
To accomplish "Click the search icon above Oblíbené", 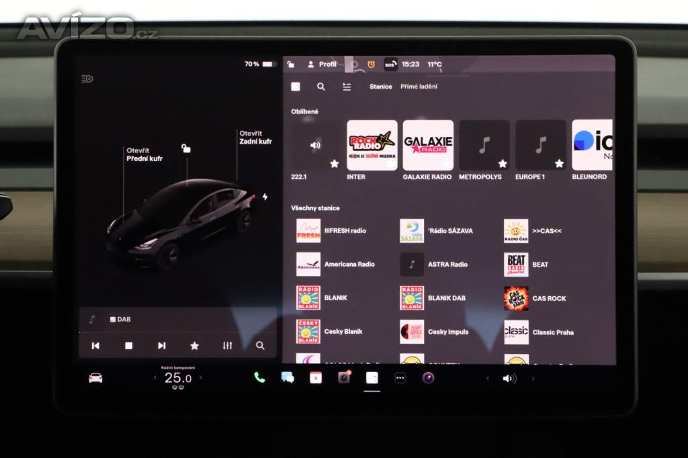I will [x=321, y=87].
